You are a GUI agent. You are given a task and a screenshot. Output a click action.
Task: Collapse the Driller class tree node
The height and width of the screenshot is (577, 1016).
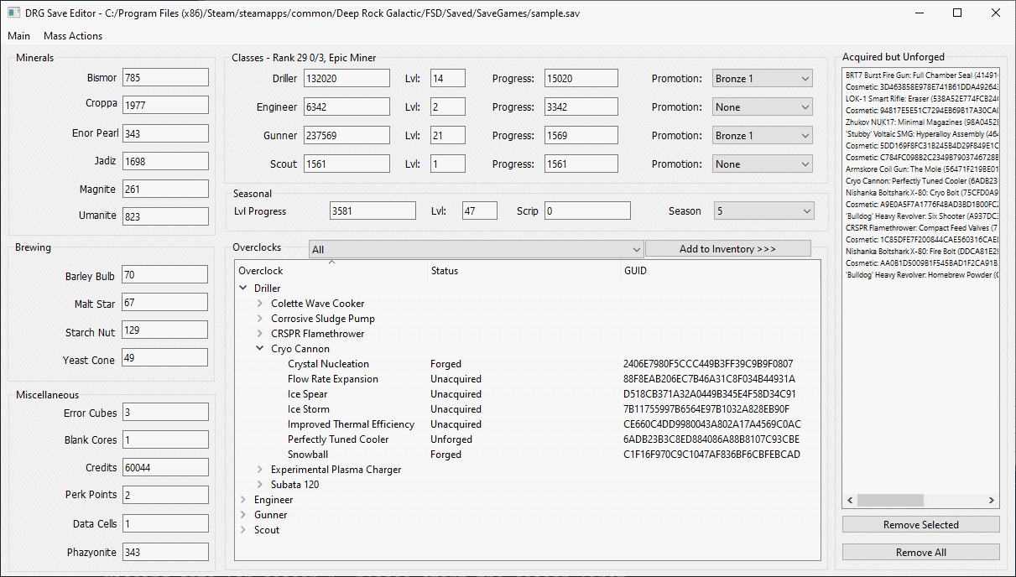(243, 288)
